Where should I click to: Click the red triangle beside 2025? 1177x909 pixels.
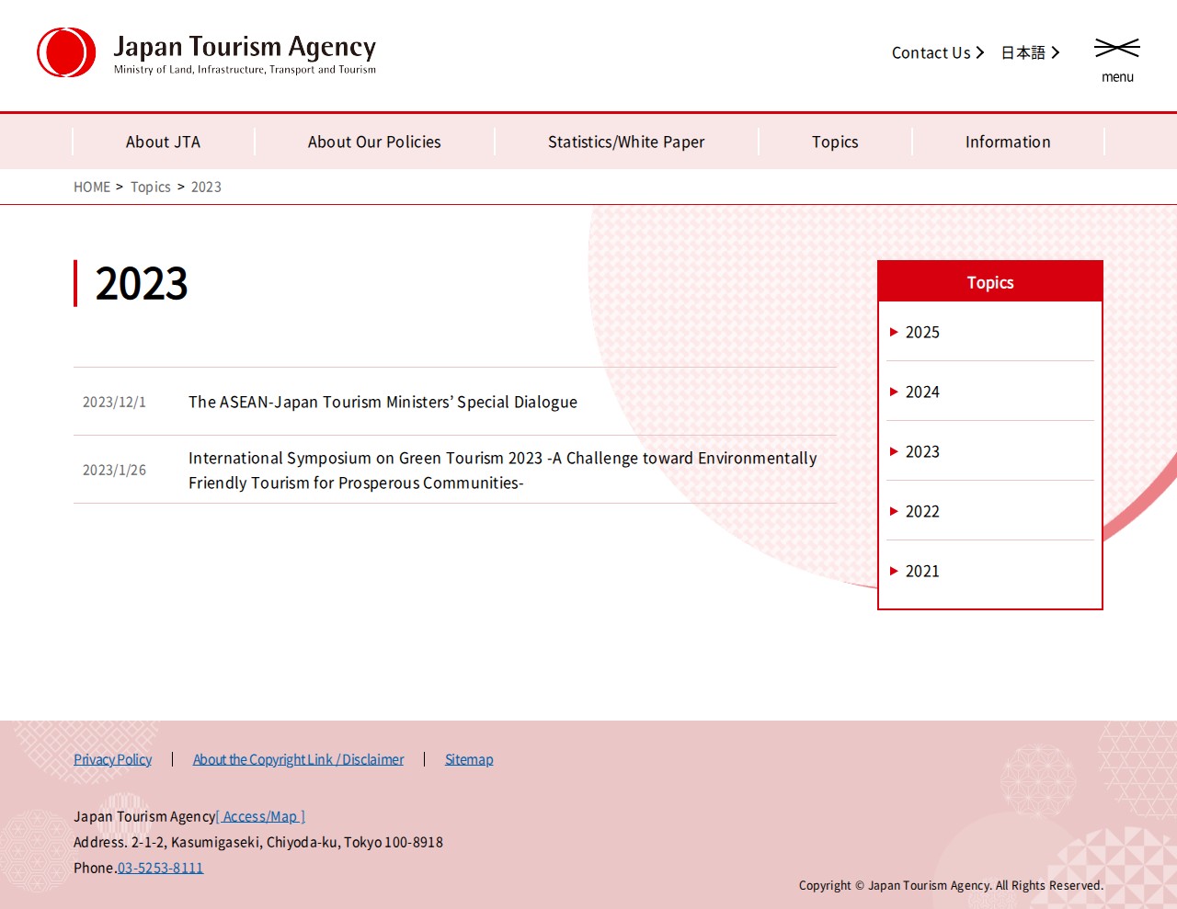point(894,332)
